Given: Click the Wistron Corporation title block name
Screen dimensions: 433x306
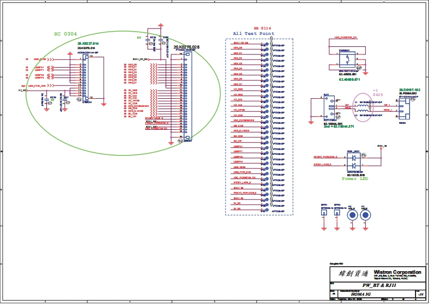Looking at the screenshot, I should [x=397, y=272].
